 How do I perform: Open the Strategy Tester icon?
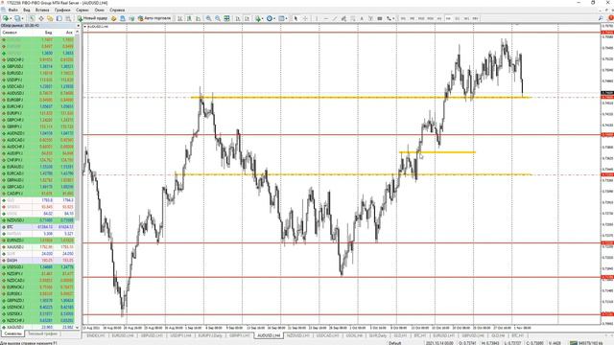[x=68, y=18]
